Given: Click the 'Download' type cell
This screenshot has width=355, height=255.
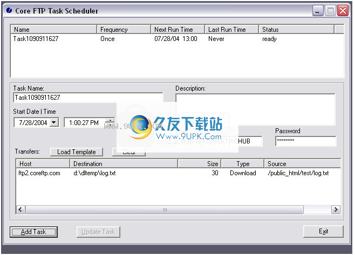Looking at the screenshot, I should pyautogui.click(x=243, y=173).
